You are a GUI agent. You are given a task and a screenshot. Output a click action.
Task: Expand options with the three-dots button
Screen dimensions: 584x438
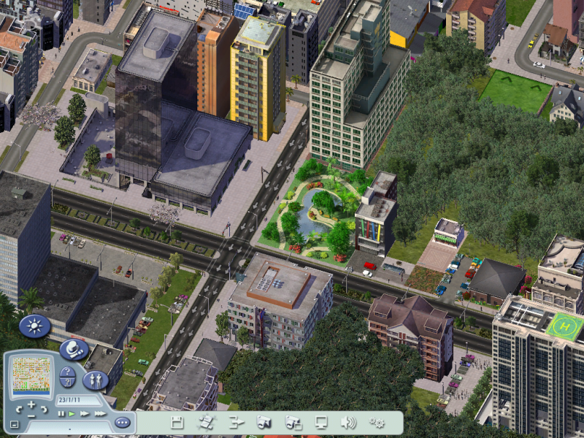pyautogui.click(x=123, y=423)
